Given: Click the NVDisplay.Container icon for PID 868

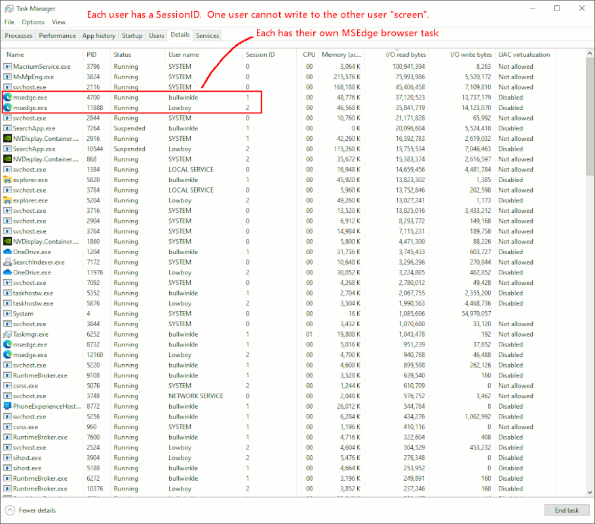Looking at the screenshot, I should click(x=7, y=159).
